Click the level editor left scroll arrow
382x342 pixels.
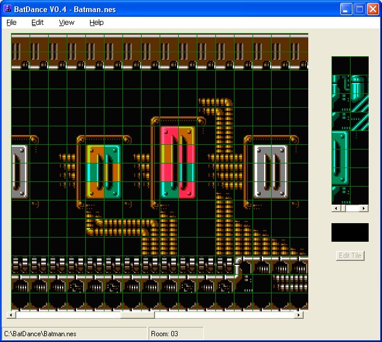(11, 315)
